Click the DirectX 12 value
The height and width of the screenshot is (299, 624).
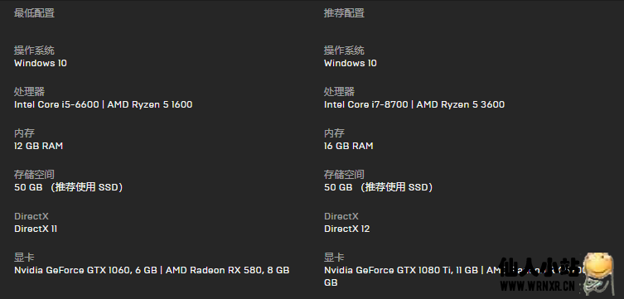(x=347, y=229)
